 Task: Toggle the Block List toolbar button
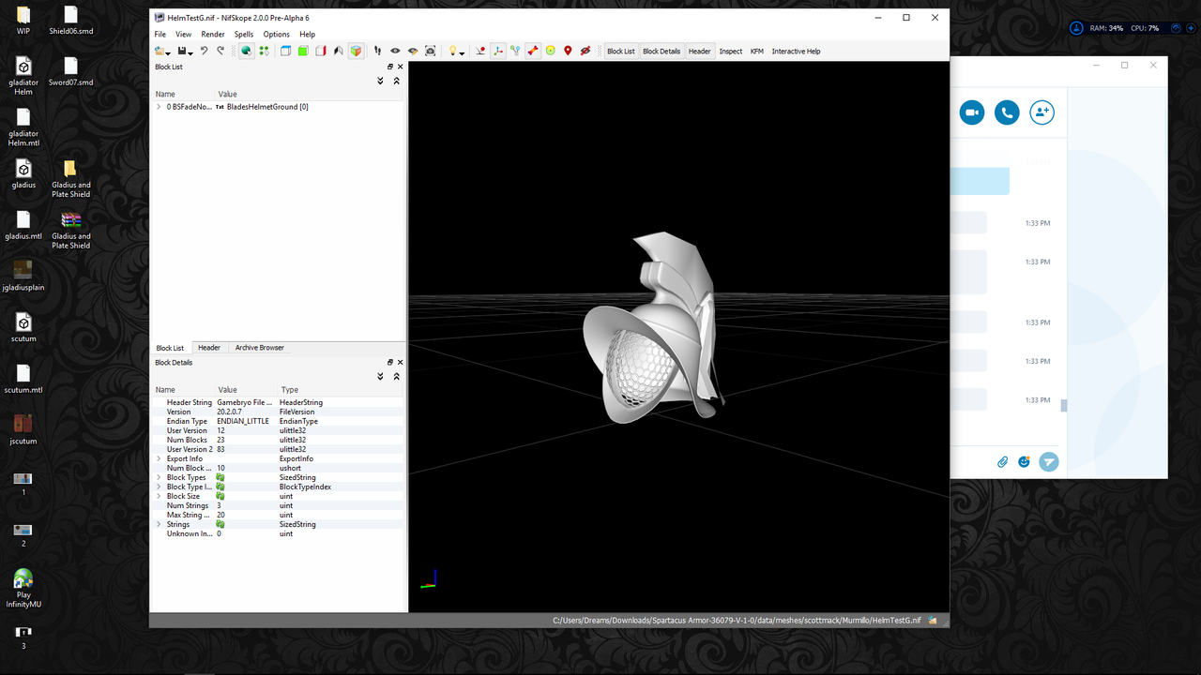tap(621, 51)
